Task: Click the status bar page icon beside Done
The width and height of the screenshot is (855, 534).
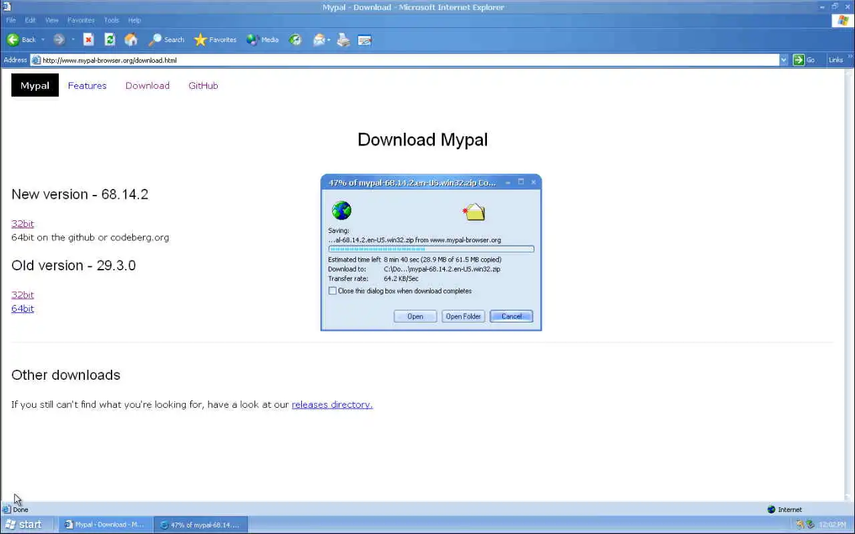Action: point(7,509)
